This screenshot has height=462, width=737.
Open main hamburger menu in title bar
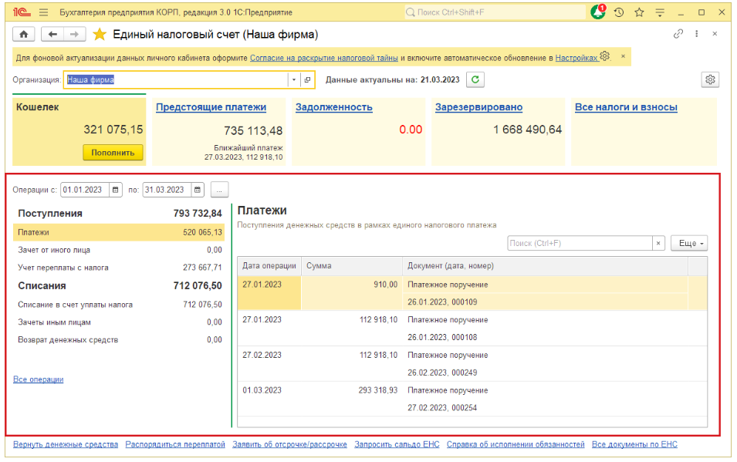(42, 12)
